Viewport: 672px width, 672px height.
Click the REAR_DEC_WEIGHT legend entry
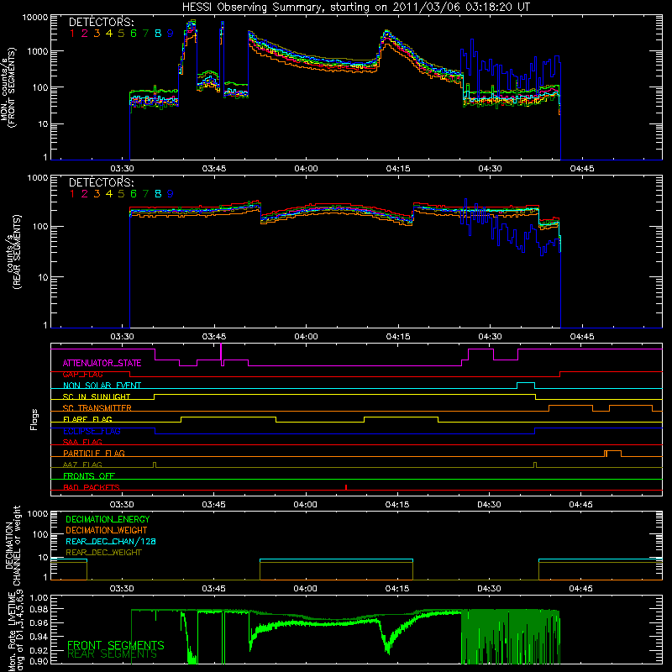click(103, 553)
